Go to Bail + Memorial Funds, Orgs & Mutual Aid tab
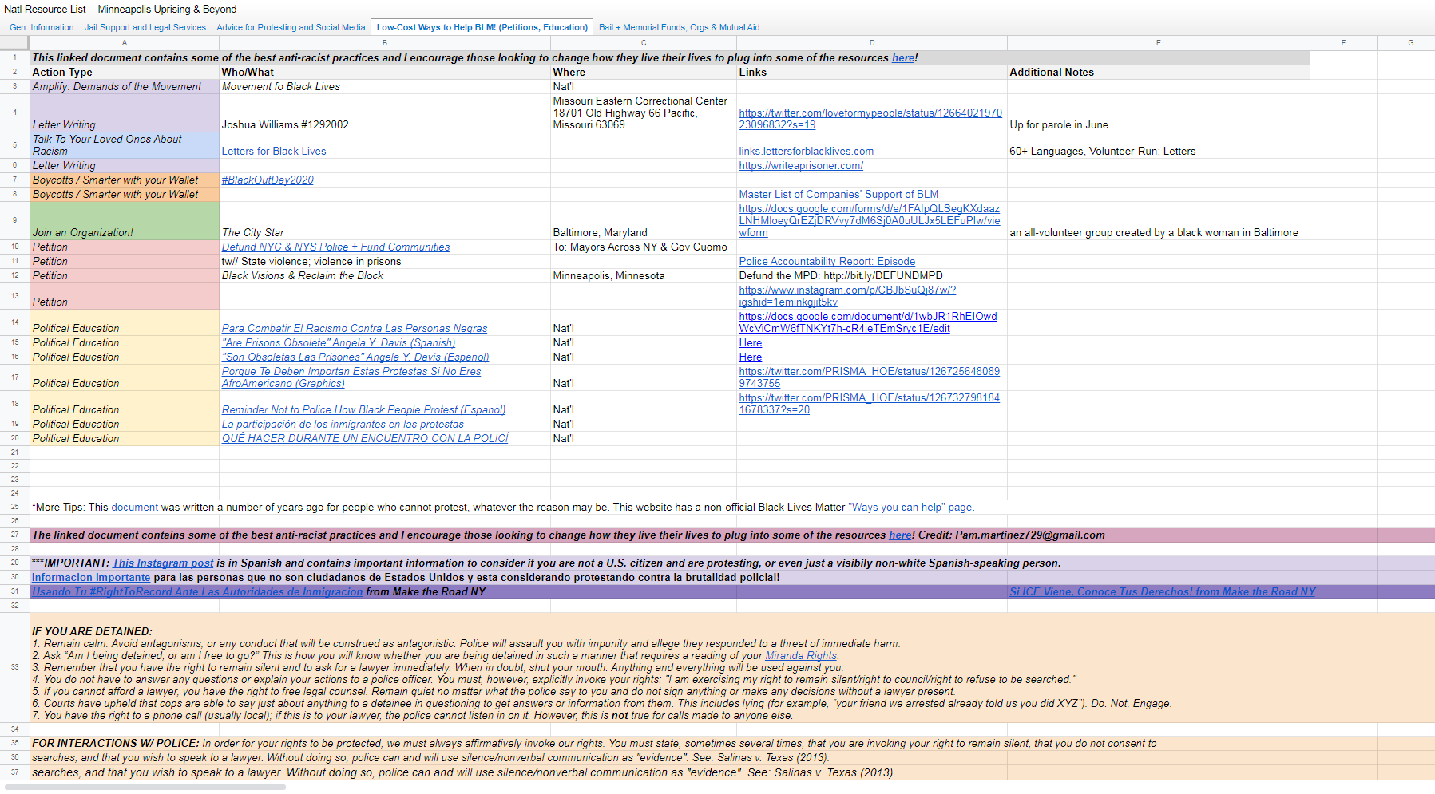The height and width of the screenshot is (794, 1435). tap(680, 27)
